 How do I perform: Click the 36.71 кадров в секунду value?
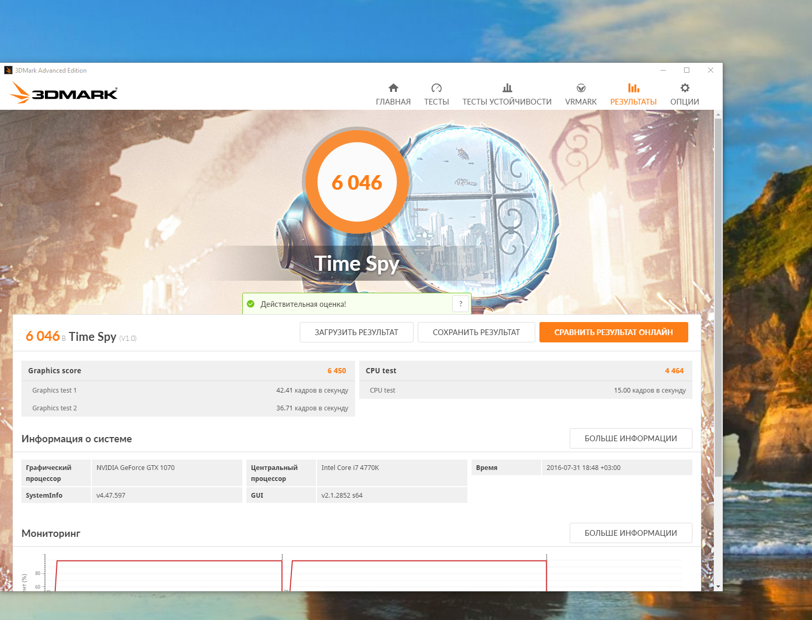(312, 408)
